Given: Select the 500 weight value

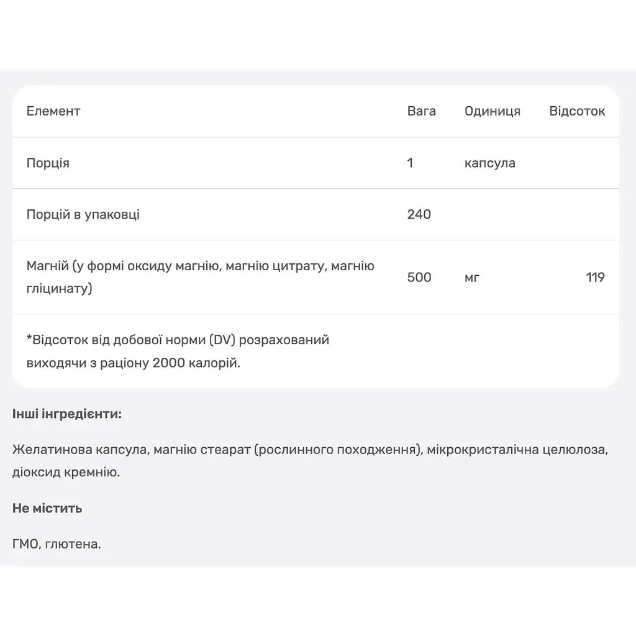Looking at the screenshot, I should point(419,277).
